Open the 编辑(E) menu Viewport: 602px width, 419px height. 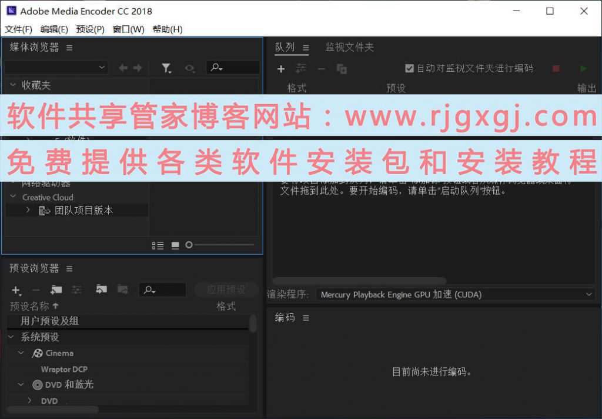tap(54, 29)
